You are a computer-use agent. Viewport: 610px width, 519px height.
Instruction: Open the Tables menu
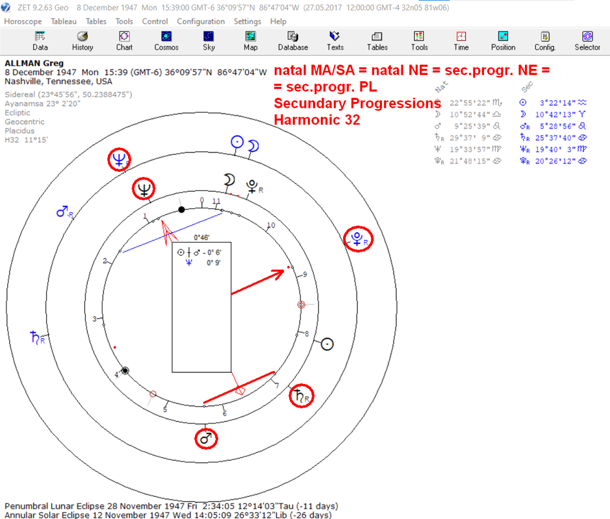[x=96, y=21]
